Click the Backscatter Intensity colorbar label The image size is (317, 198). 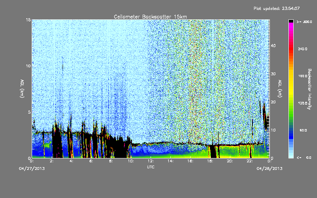click(309, 89)
